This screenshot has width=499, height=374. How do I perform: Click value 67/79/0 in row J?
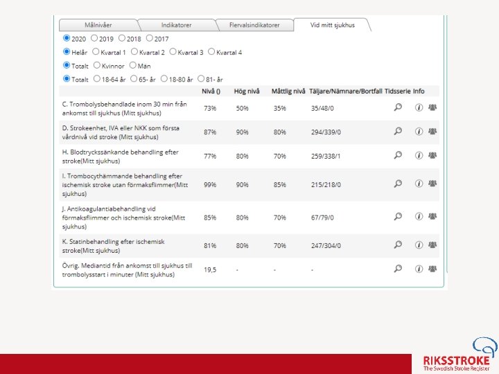(x=322, y=218)
